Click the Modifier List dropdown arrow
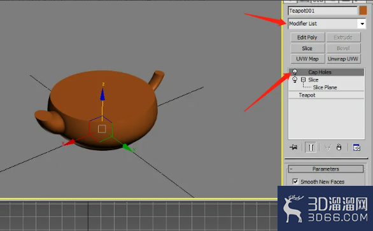373x231 pixels. (362, 24)
